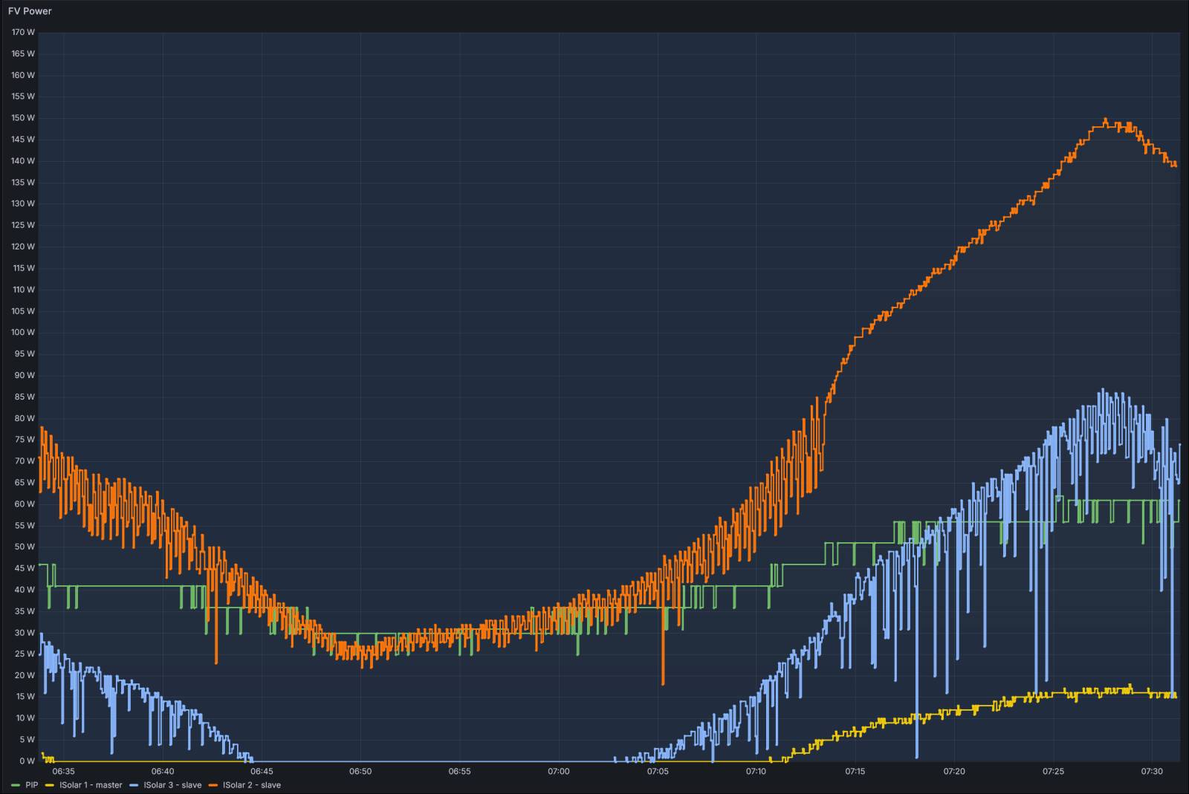Open the FV Power panel title menu
The width and height of the screenshot is (1189, 794).
(30, 11)
